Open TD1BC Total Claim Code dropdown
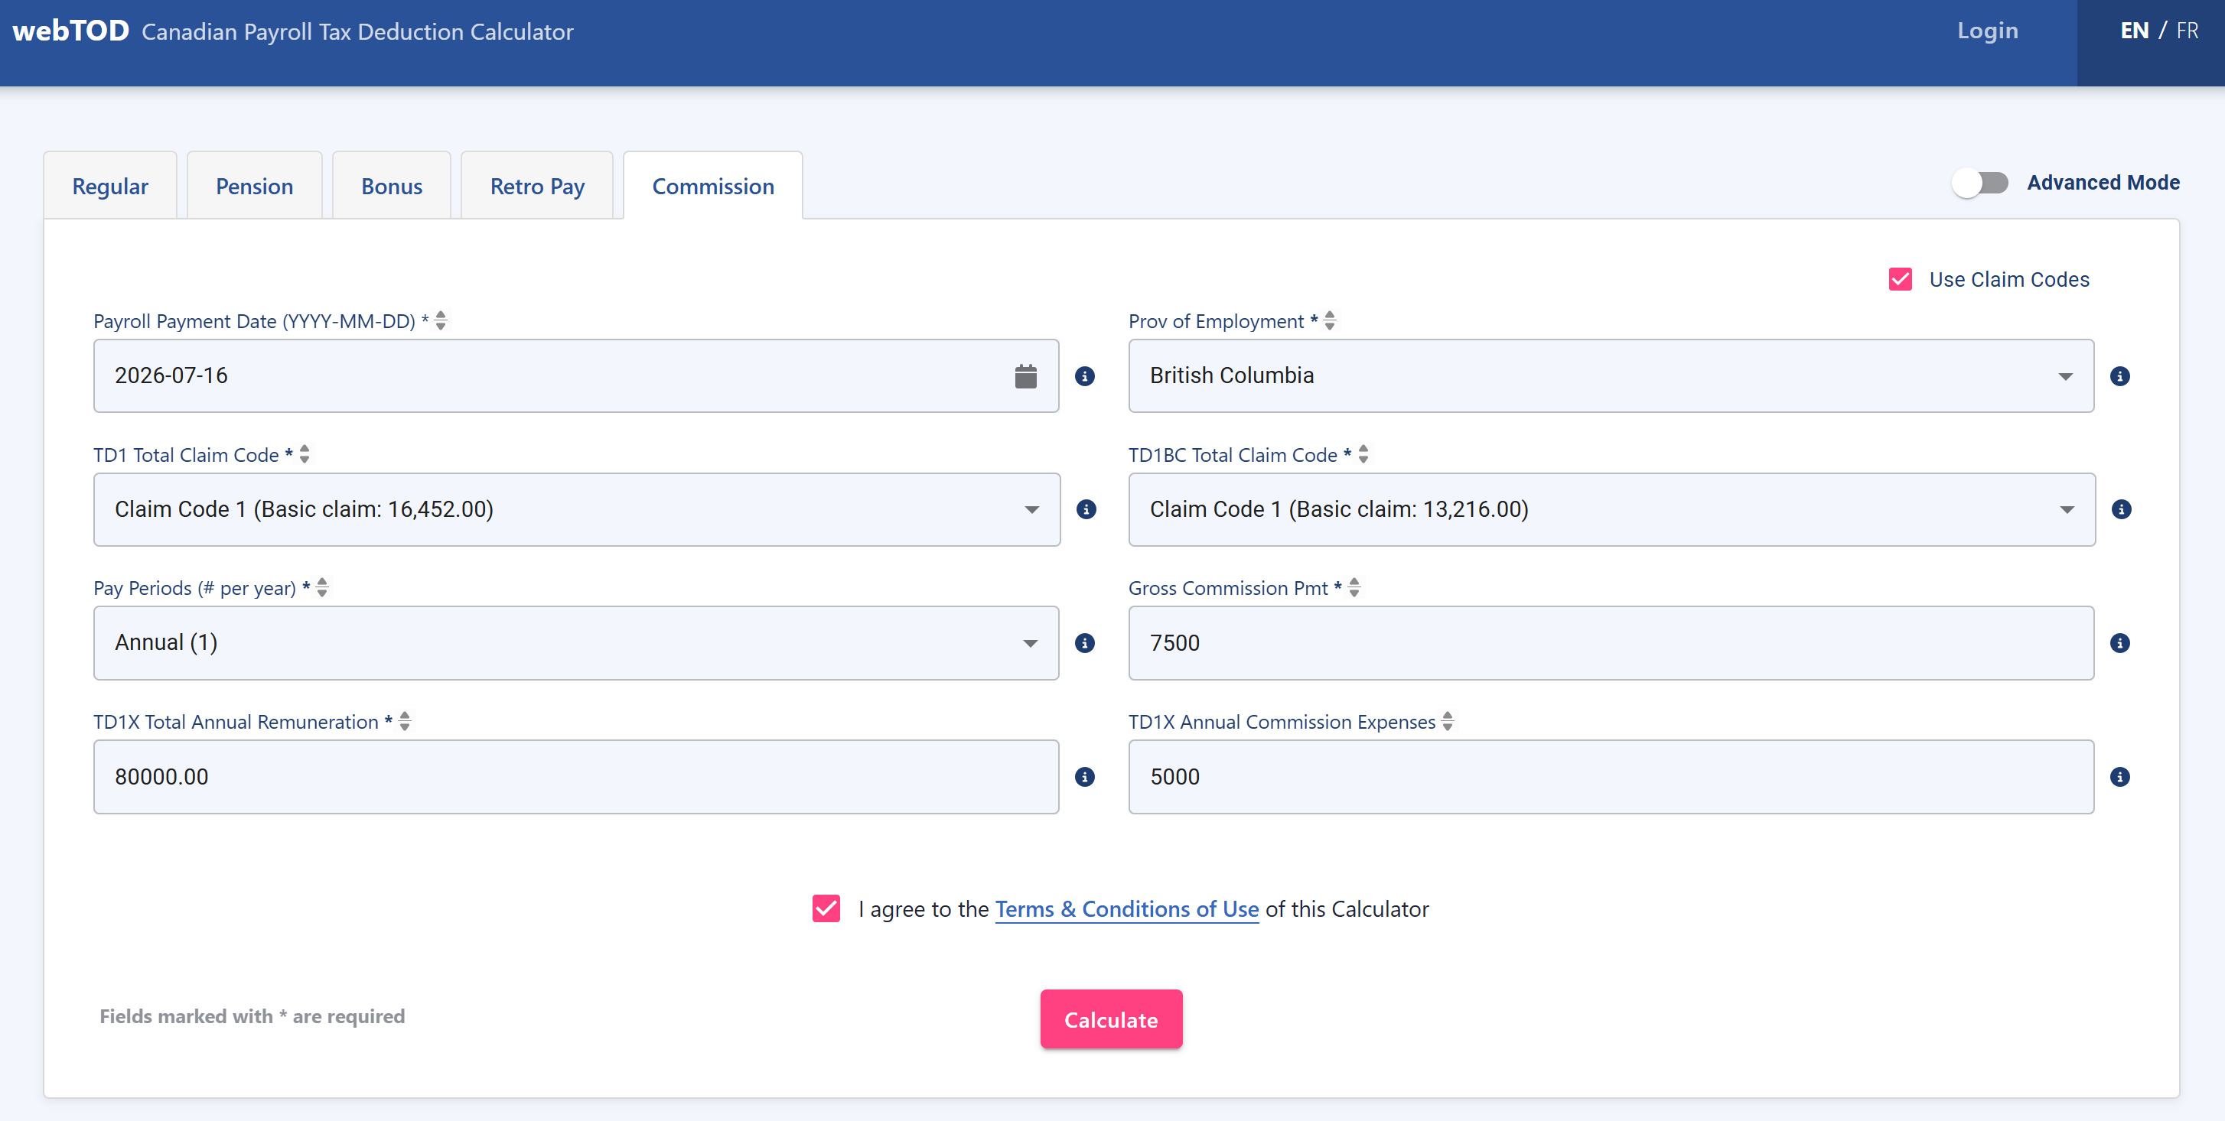Screen dimensions: 2225x1121 (x=1611, y=509)
